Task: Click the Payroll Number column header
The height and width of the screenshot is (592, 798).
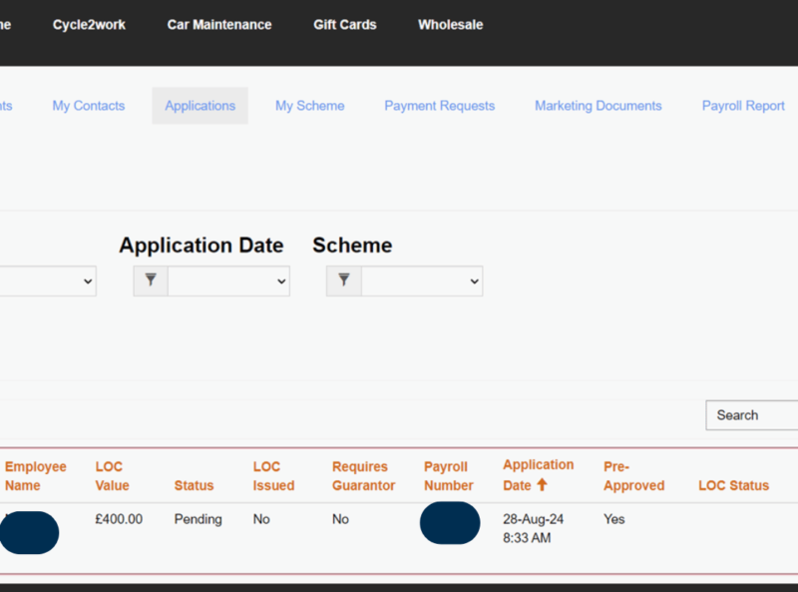Action: 448,476
